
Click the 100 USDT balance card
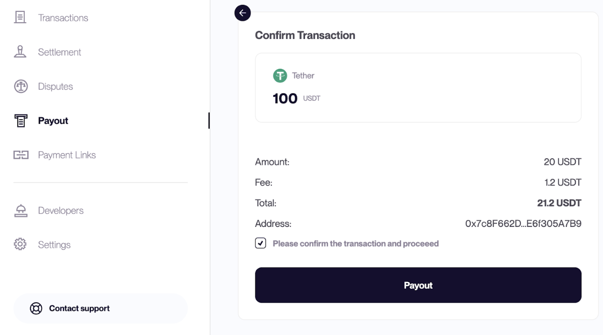[418, 87]
